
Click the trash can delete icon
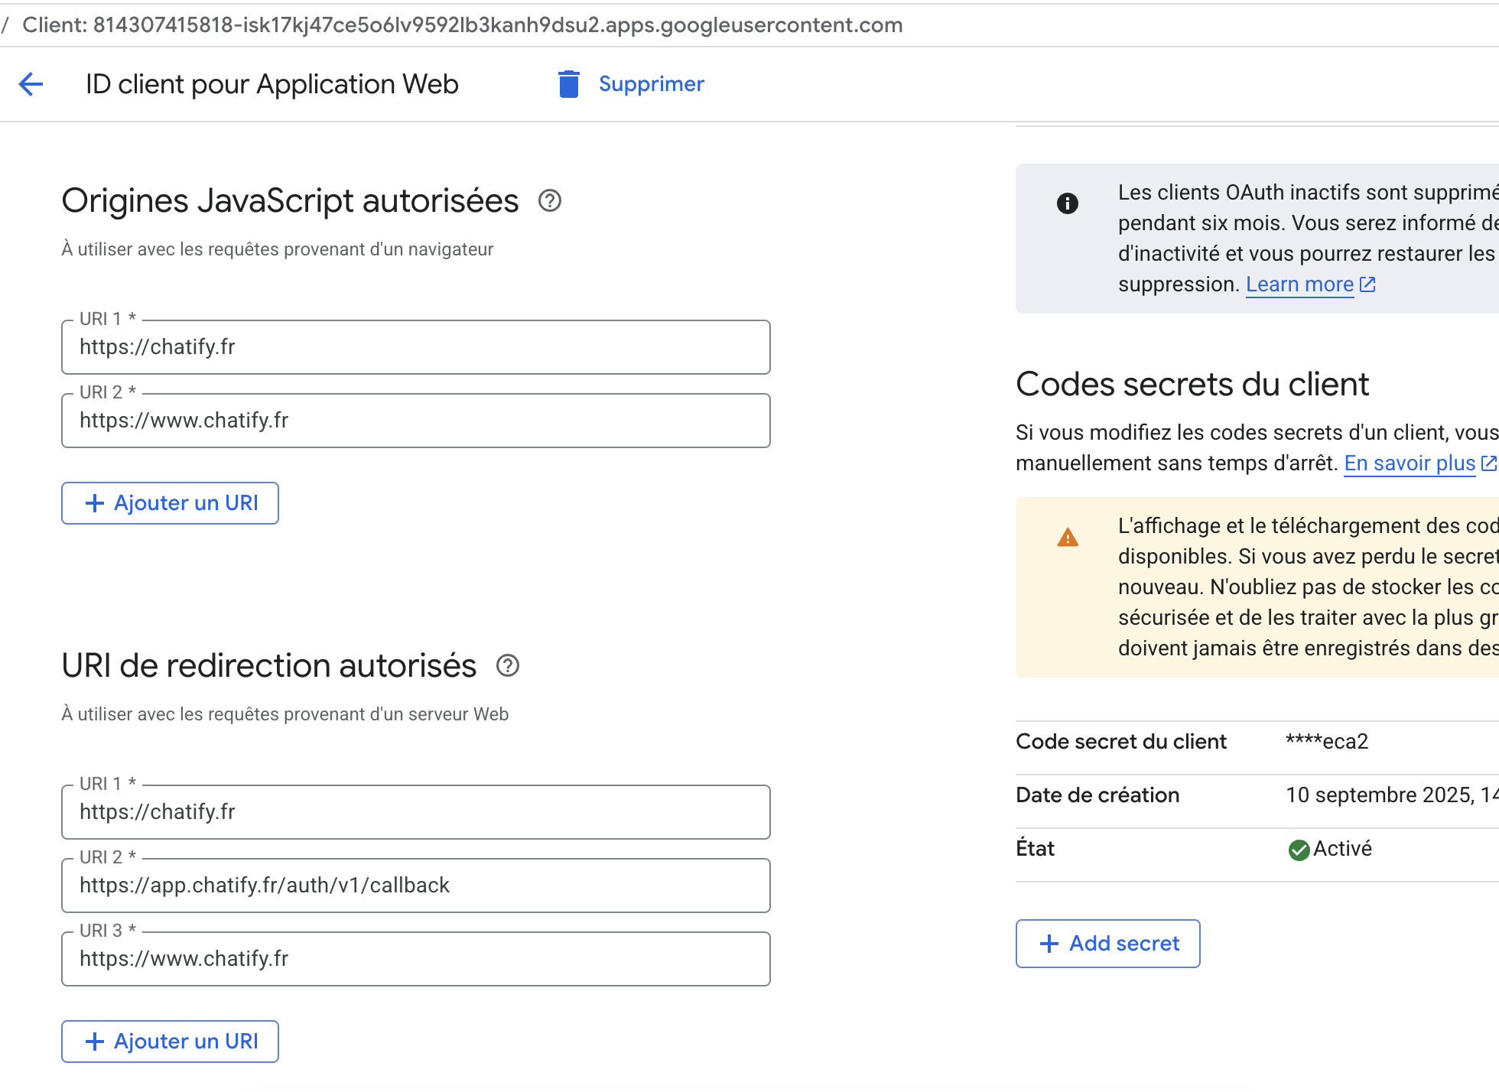(x=568, y=84)
